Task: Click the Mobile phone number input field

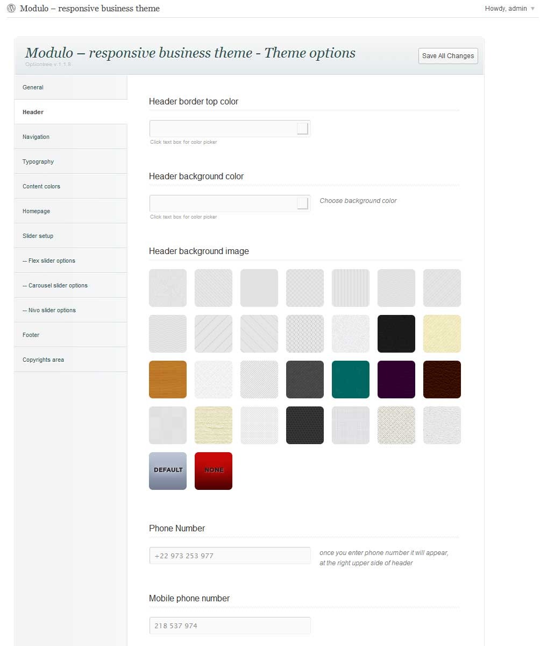Action: point(230,626)
